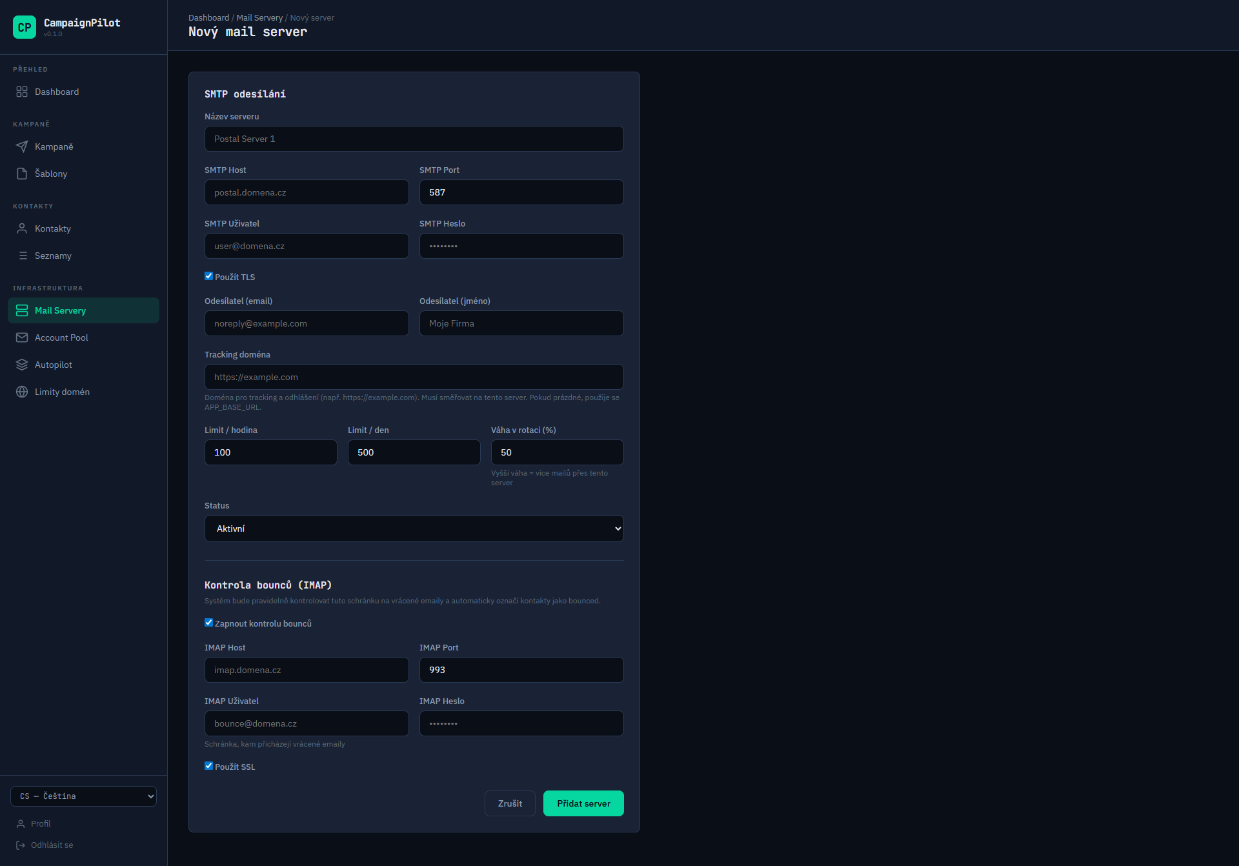The width and height of the screenshot is (1239, 866).
Task: Open Šablony sidebar item
Action: click(x=83, y=174)
